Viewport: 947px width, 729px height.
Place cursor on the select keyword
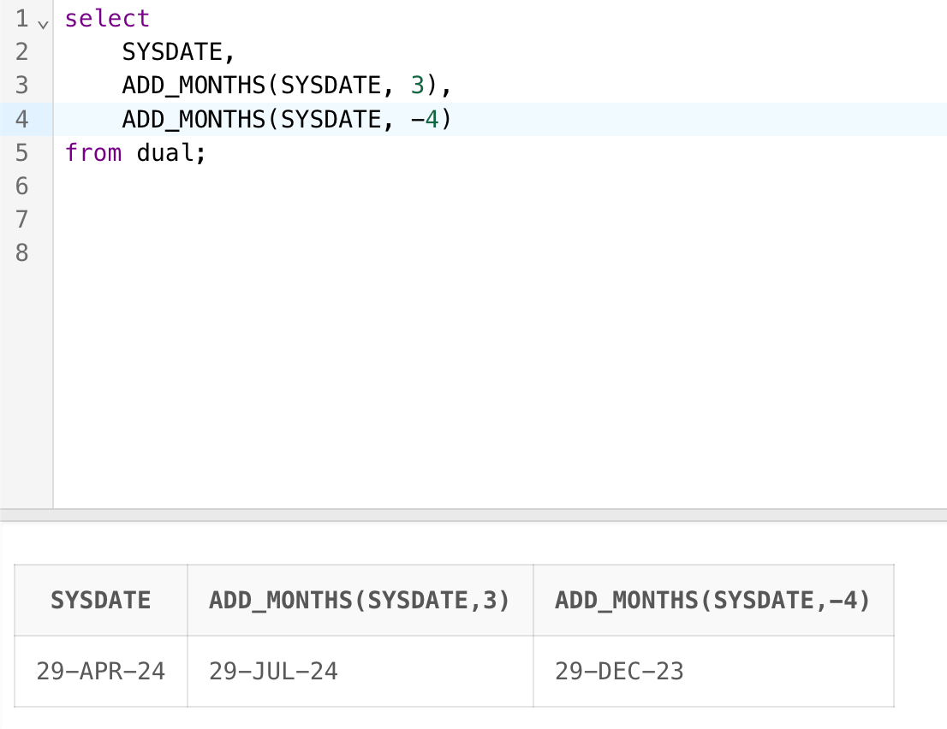[107, 19]
